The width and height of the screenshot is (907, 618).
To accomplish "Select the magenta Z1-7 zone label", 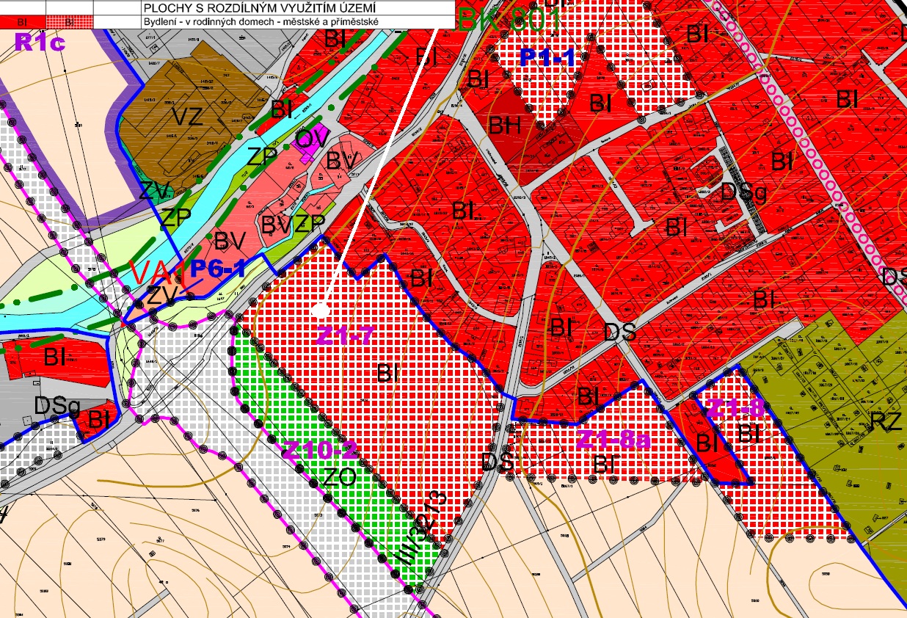I will [345, 335].
